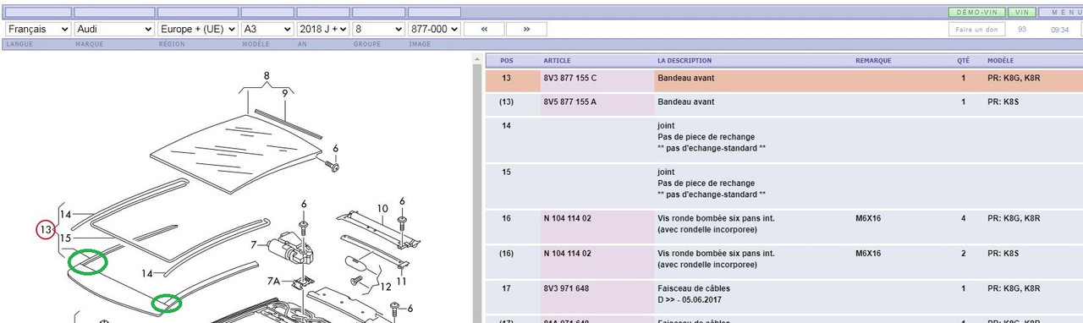The image size is (1083, 323).
Task: Click the DÉMO-VIN button
Action: 977,13
